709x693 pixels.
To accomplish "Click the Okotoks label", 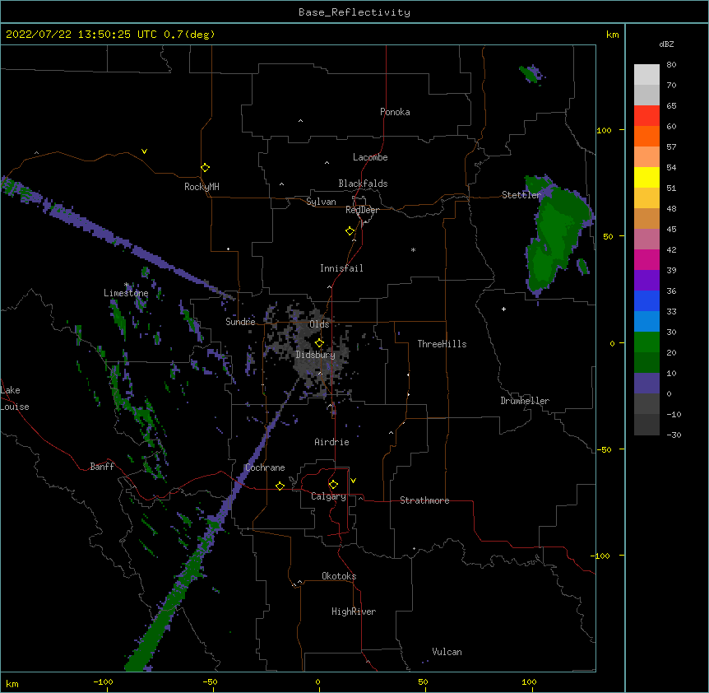I will 339,576.
